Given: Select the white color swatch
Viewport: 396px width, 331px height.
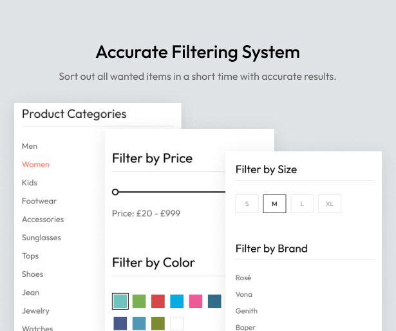Looking at the screenshot, I should (176, 323).
